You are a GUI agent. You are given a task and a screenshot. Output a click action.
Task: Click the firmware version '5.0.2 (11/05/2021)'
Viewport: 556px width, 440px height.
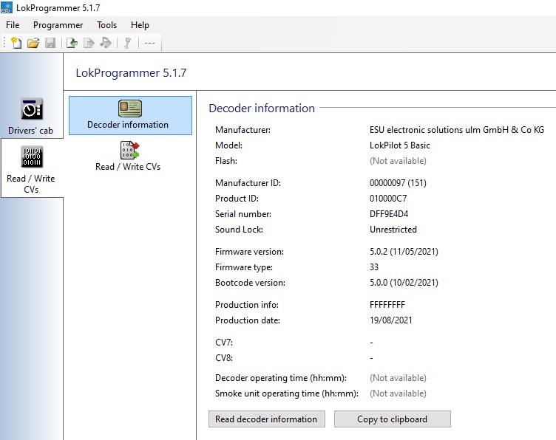(x=404, y=252)
